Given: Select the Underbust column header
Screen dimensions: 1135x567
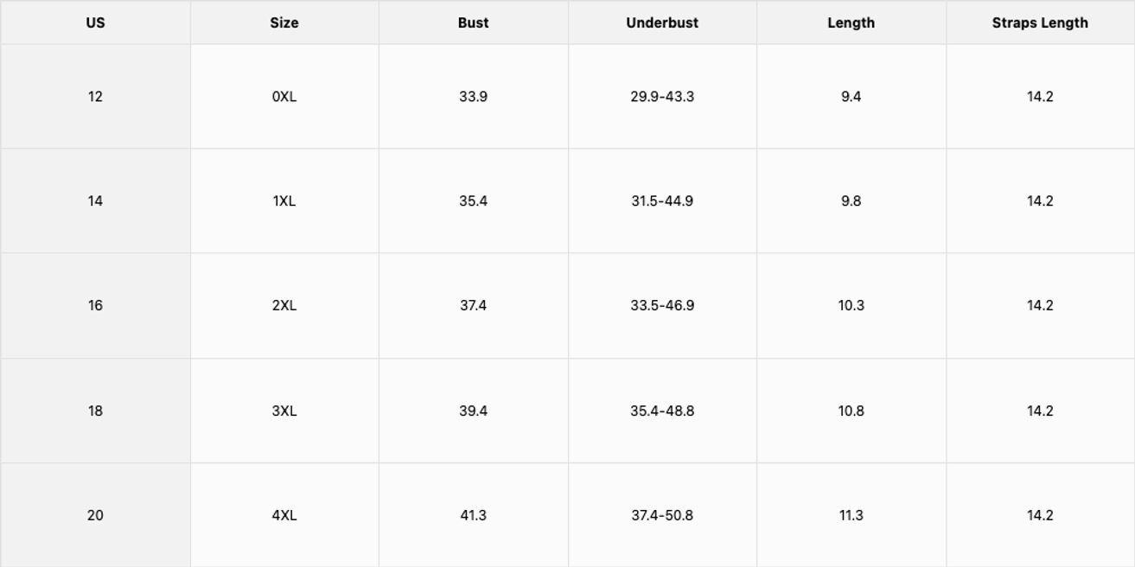Looking at the screenshot, I should coord(662,23).
